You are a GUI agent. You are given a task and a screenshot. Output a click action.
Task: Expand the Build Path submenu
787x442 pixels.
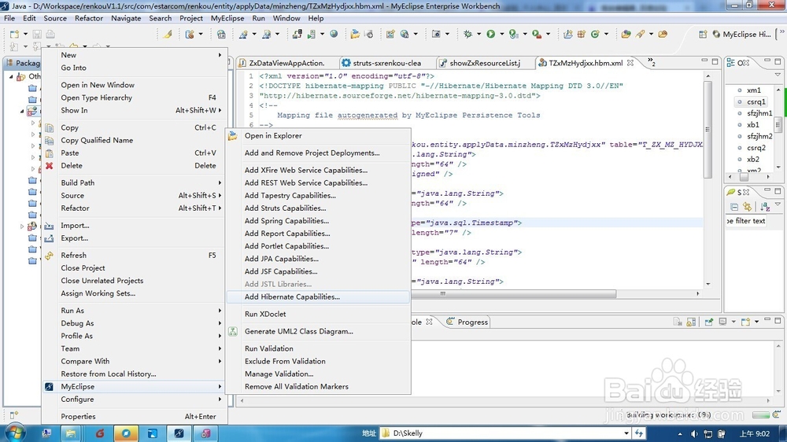click(220, 183)
